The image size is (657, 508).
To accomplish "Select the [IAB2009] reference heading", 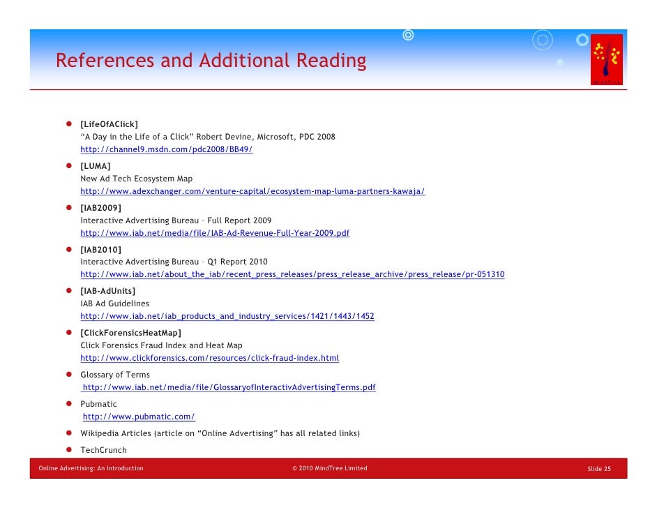I will coord(100,208).
